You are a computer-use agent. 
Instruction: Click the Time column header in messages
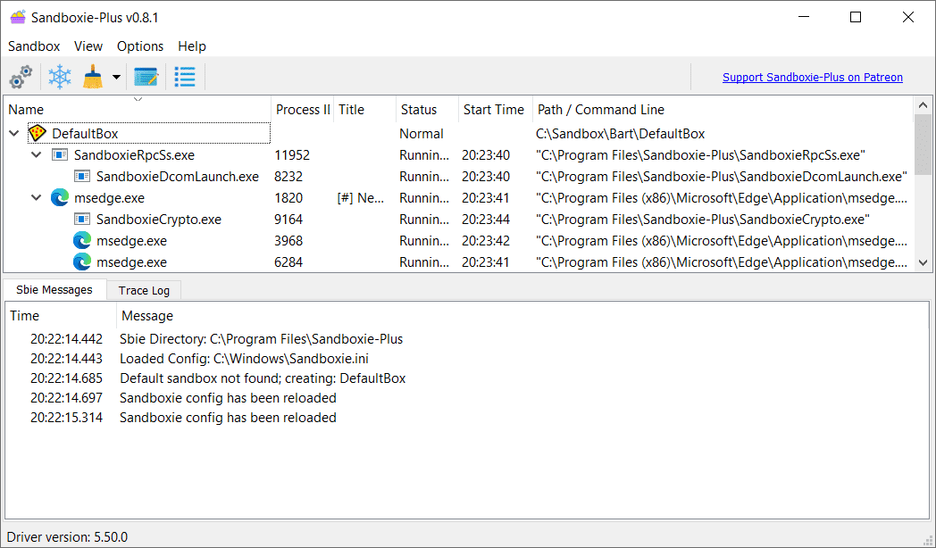tap(61, 315)
